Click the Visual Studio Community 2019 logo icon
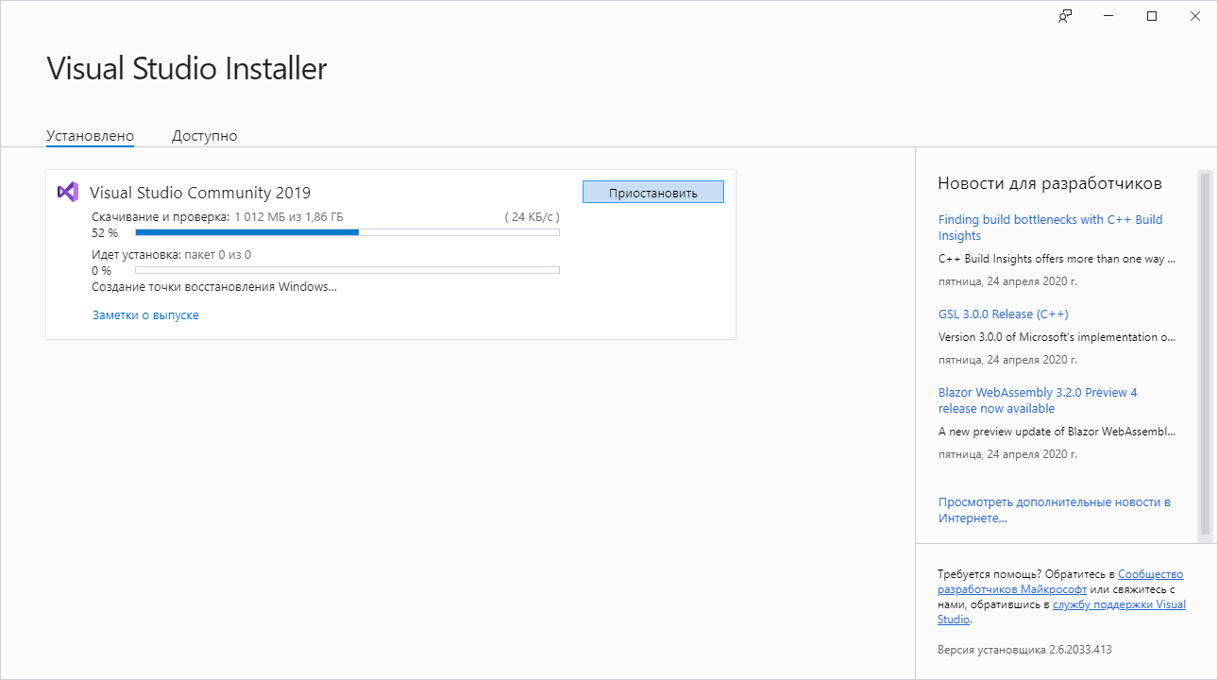The image size is (1218, 680). tap(67, 192)
